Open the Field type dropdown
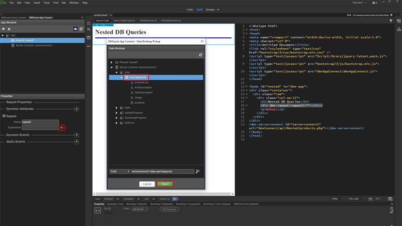The image size is (402, 226). 120,171
